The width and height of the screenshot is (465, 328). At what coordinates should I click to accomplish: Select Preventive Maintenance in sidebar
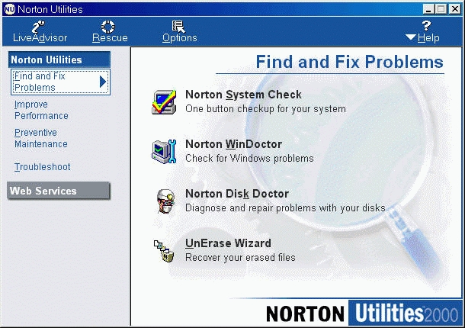tap(41, 138)
